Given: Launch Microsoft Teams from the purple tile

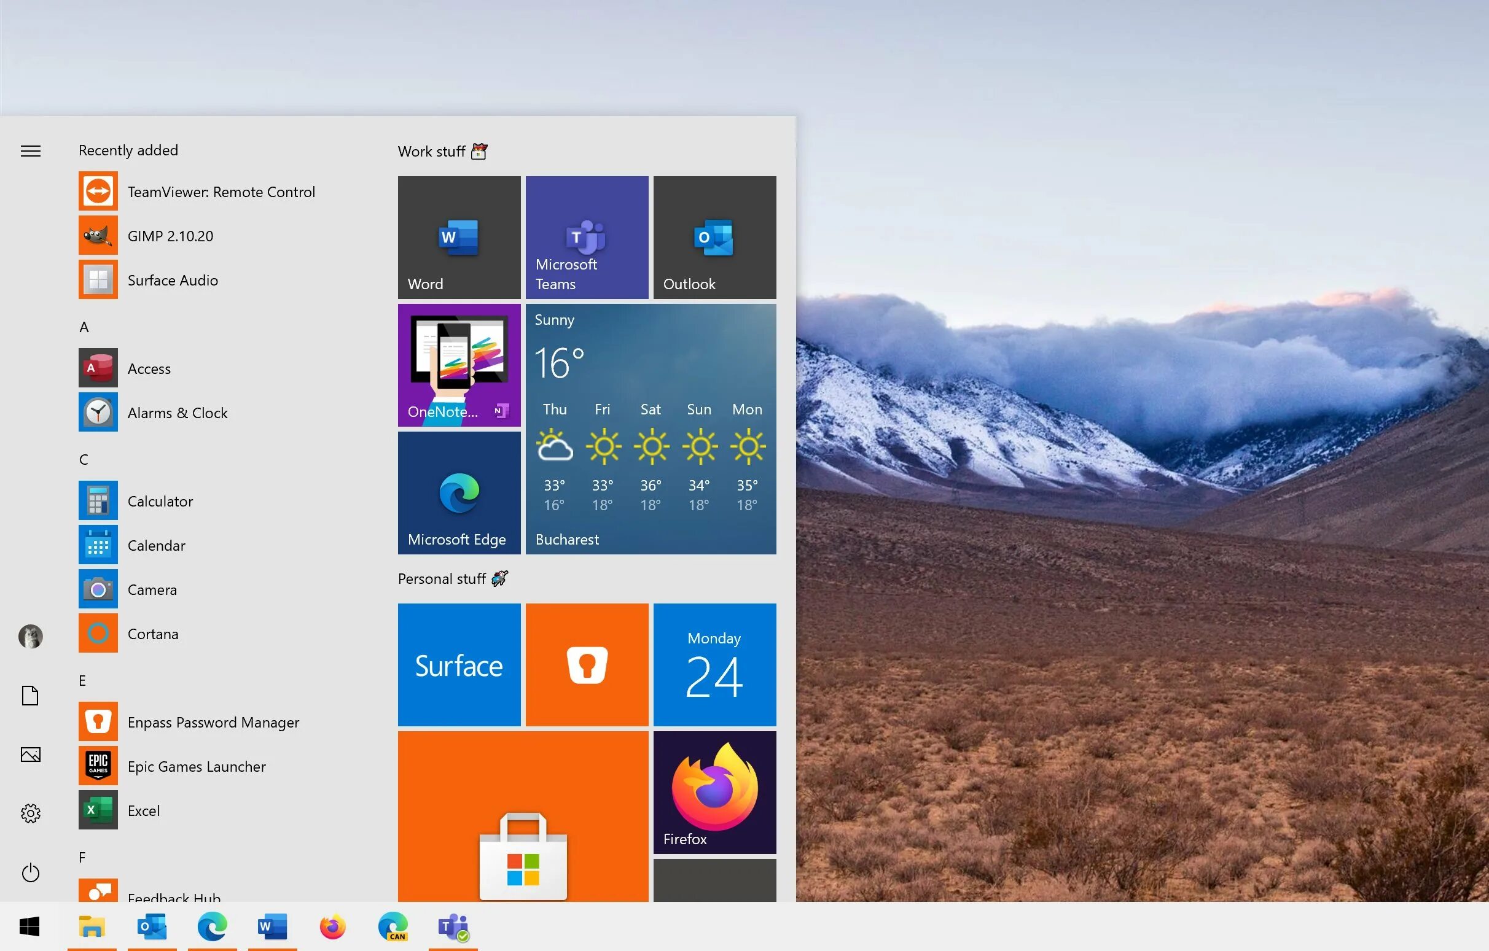Looking at the screenshot, I should [586, 237].
